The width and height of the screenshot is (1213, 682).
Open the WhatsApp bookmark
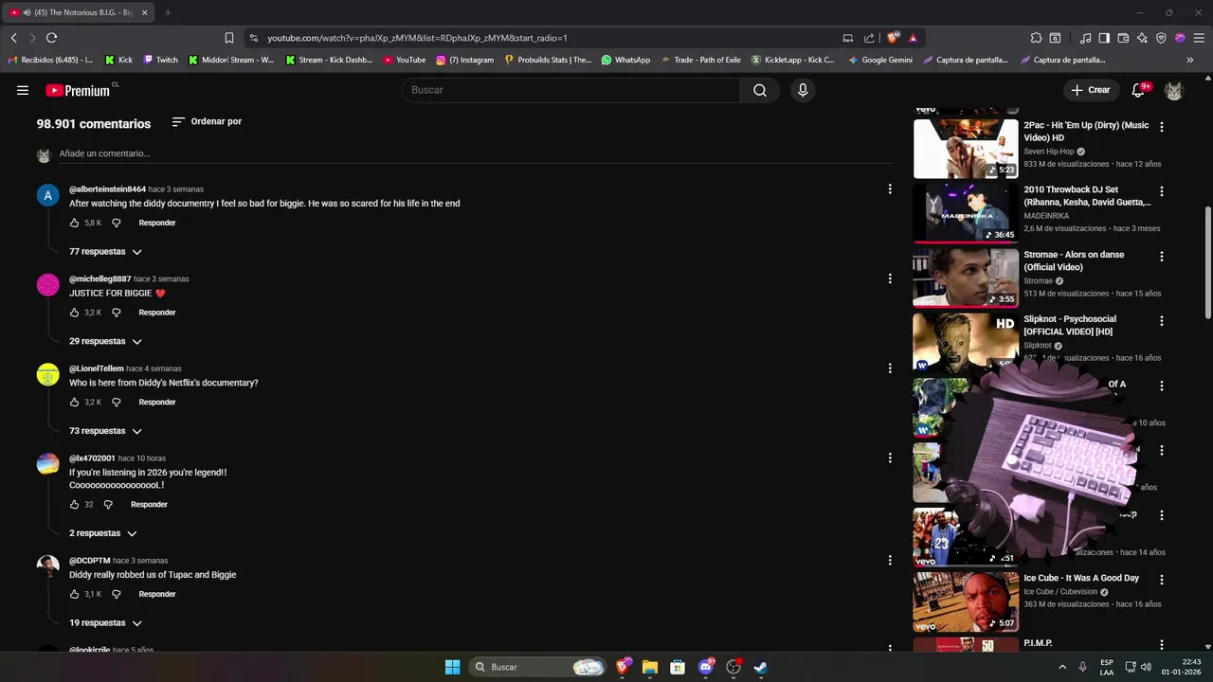[x=625, y=60]
